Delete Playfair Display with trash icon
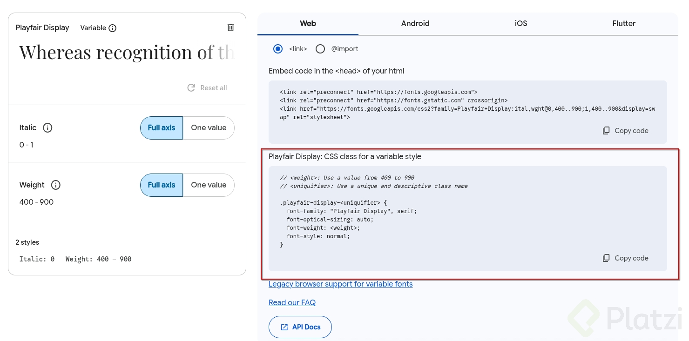Image resolution: width=689 pixels, height=341 pixels. click(x=230, y=27)
